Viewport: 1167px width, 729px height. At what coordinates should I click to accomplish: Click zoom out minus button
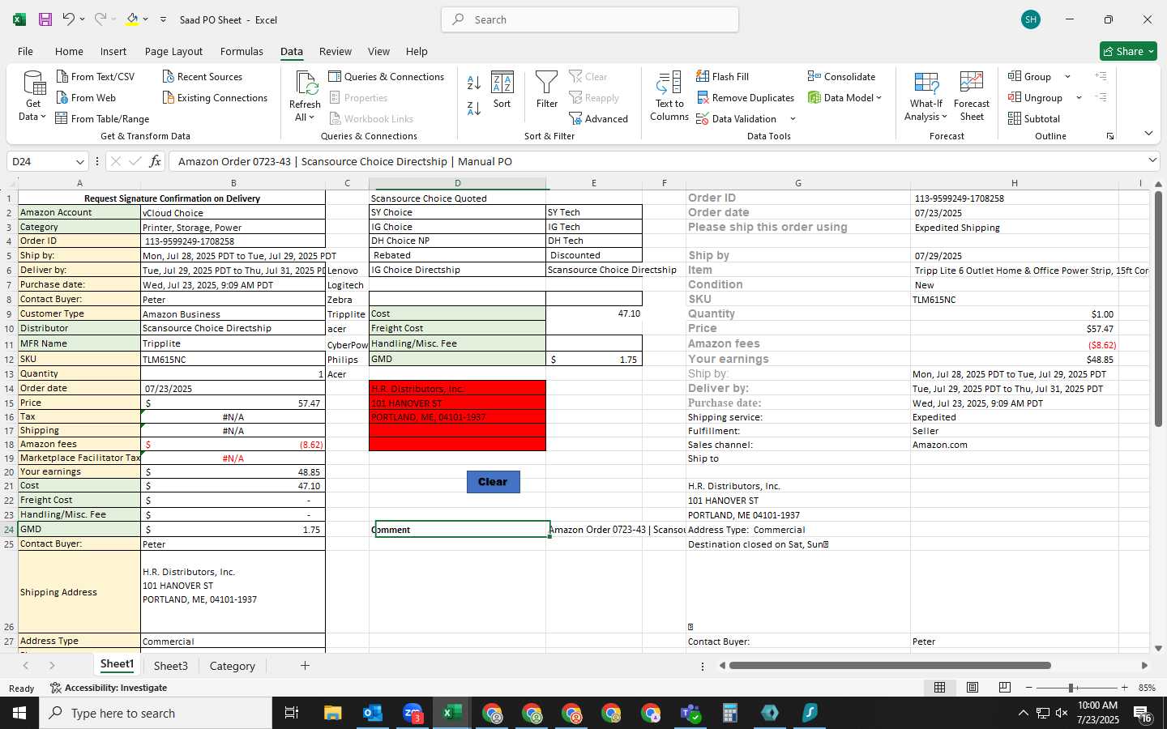click(x=1028, y=688)
